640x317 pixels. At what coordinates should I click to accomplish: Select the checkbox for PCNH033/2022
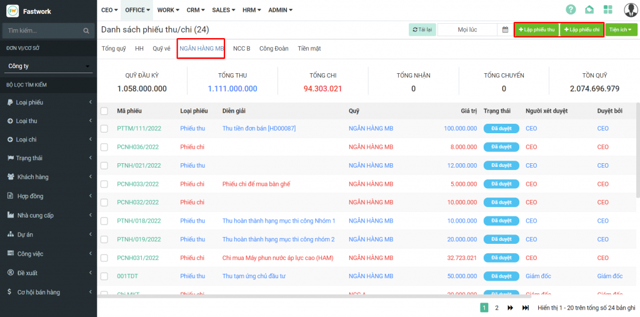(104, 184)
